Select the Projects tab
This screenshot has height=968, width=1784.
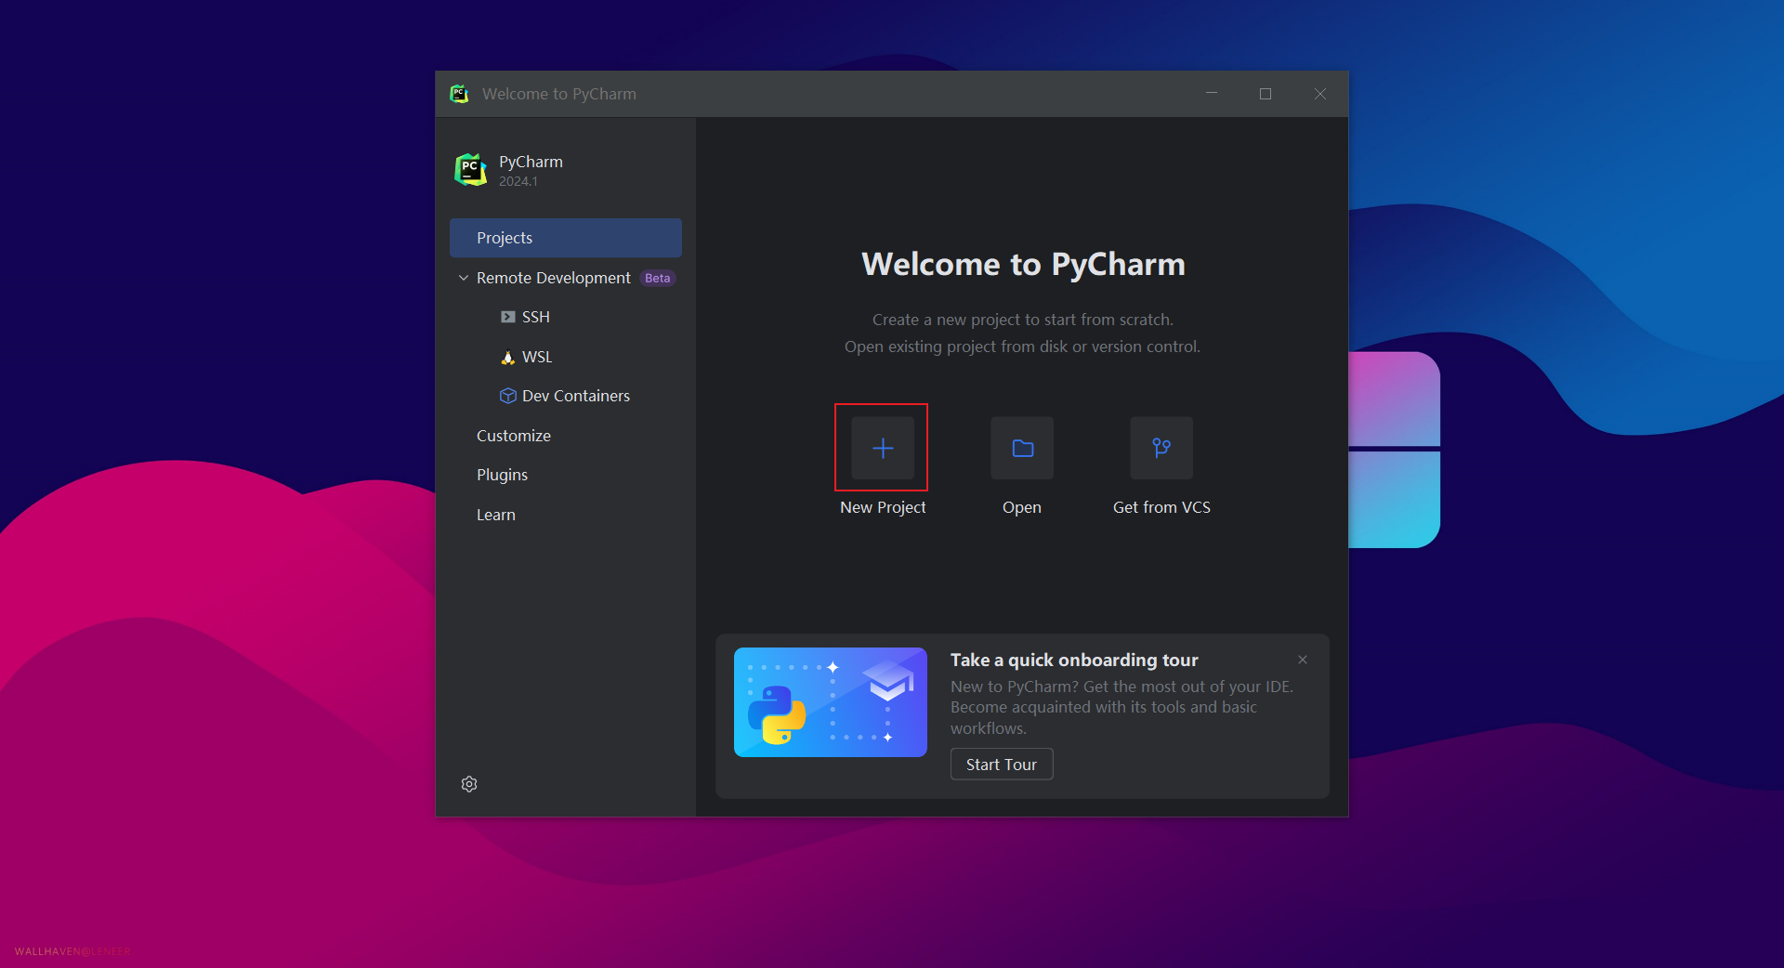coord(566,238)
